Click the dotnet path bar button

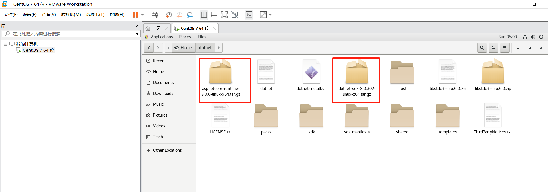pos(205,48)
